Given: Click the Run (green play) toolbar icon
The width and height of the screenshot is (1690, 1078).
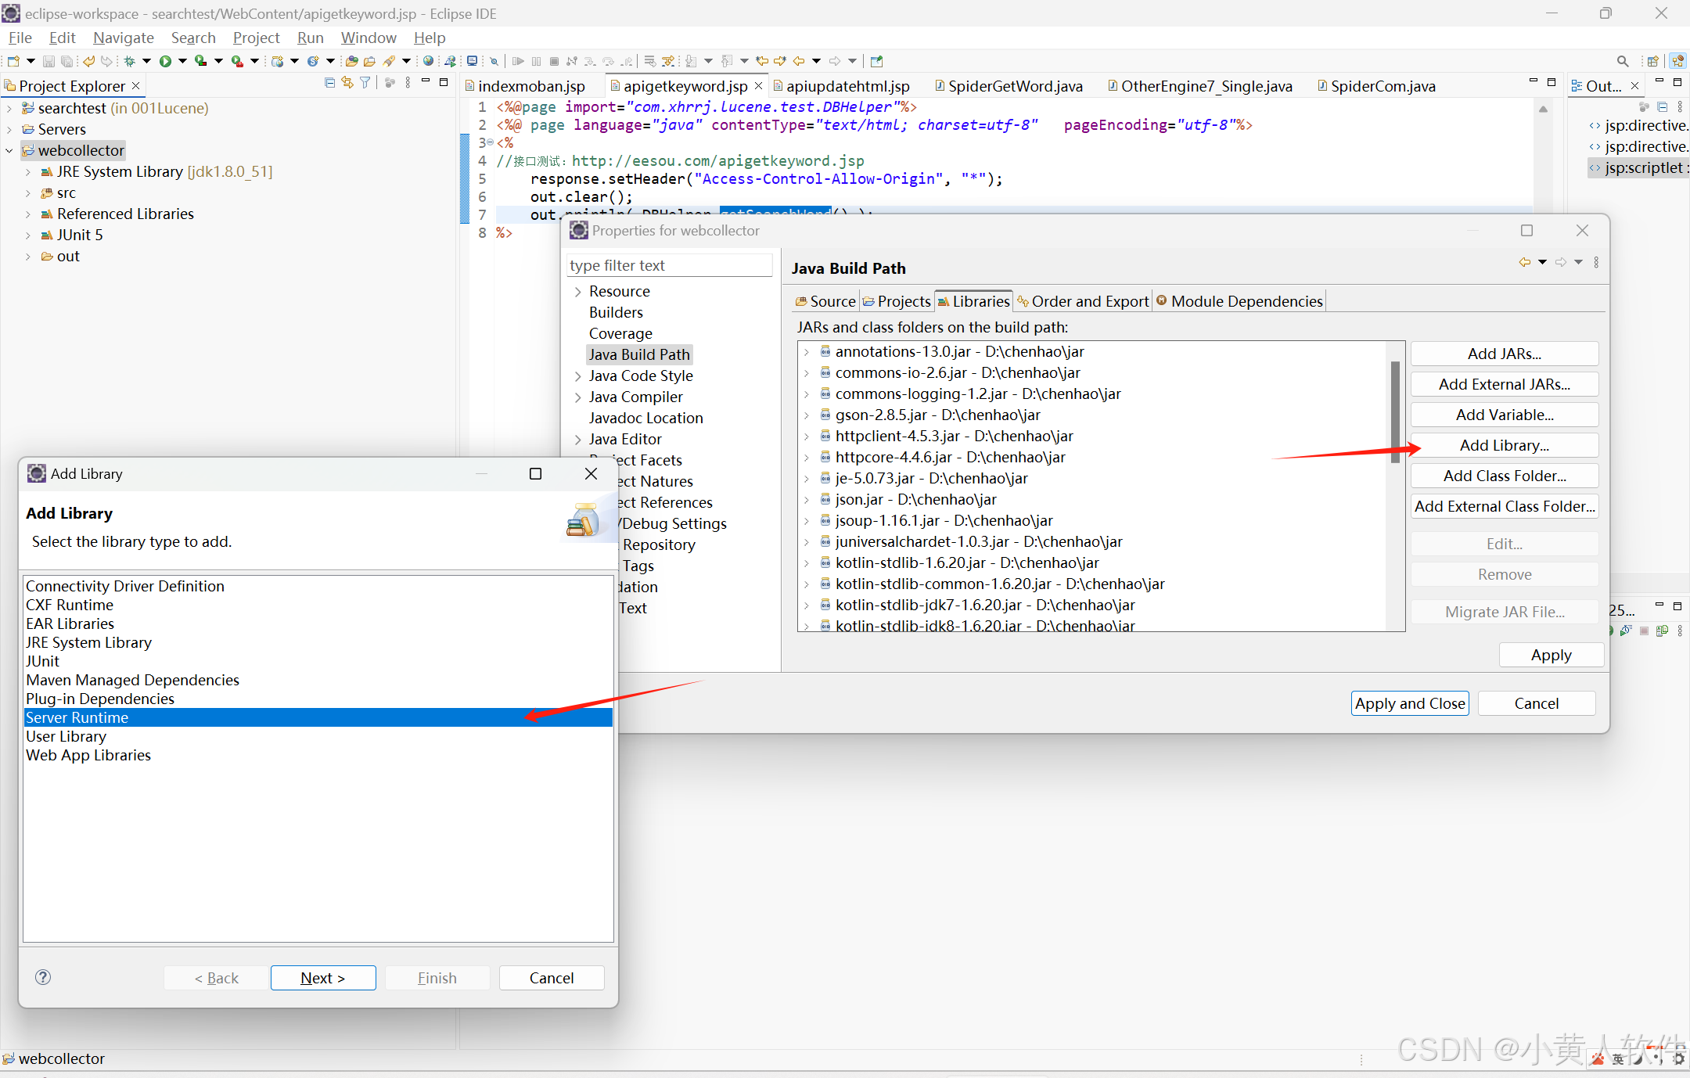Looking at the screenshot, I should 165,61.
